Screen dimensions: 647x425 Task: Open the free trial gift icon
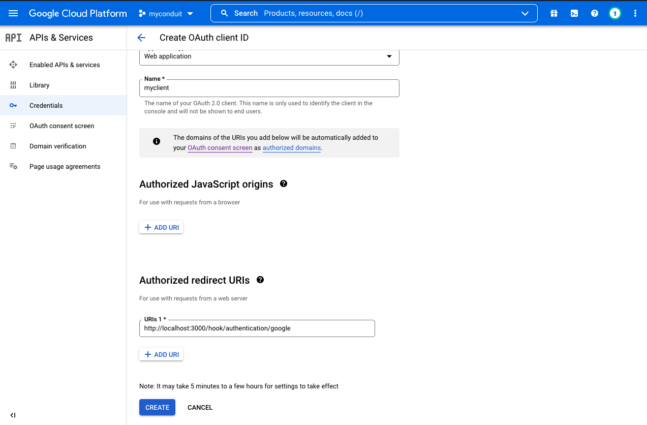(x=554, y=13)
